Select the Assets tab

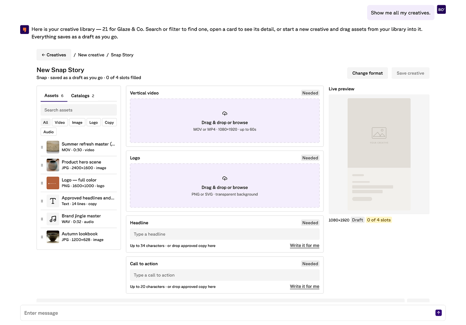(x=54, y=96)
